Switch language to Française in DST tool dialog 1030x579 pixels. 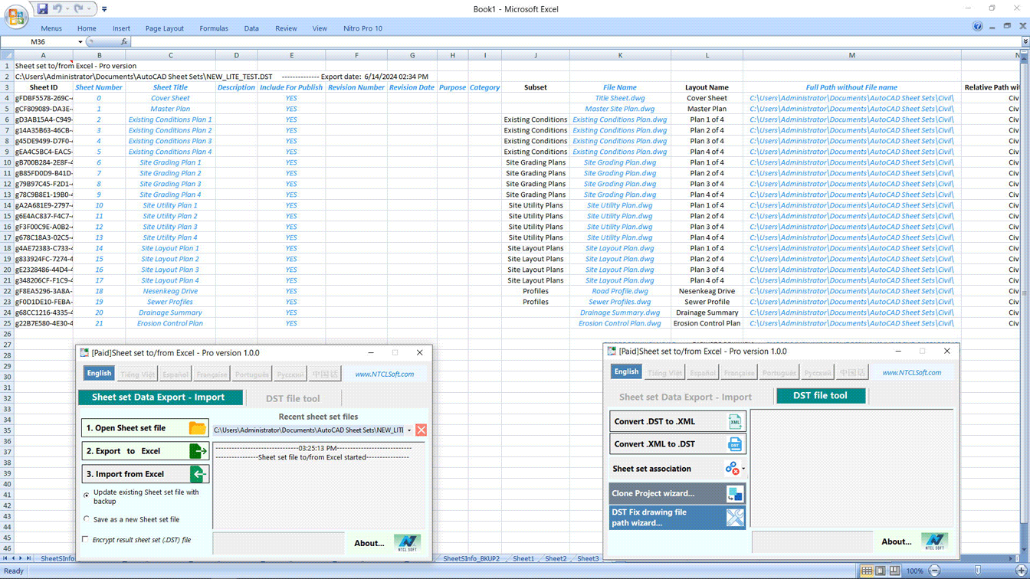(739, 372)
